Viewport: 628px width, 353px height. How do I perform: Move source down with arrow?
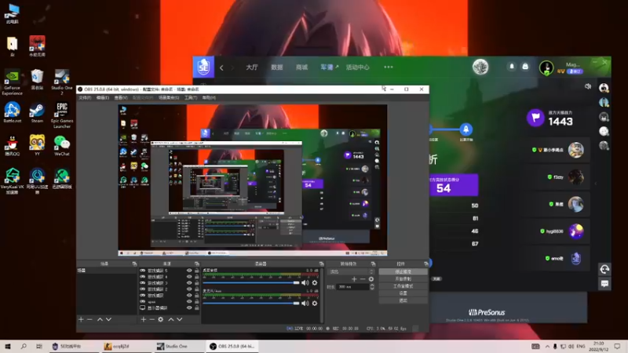180,319
